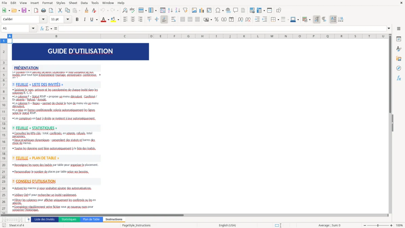Add a new sheet with the plus button
Screen dimensions: 405x228
[28, 219]
